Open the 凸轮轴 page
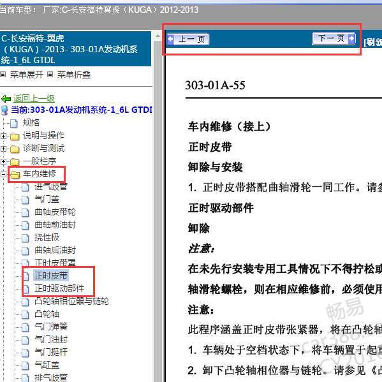Viewport: 382px width, 382px height. (x=47, y=314)
